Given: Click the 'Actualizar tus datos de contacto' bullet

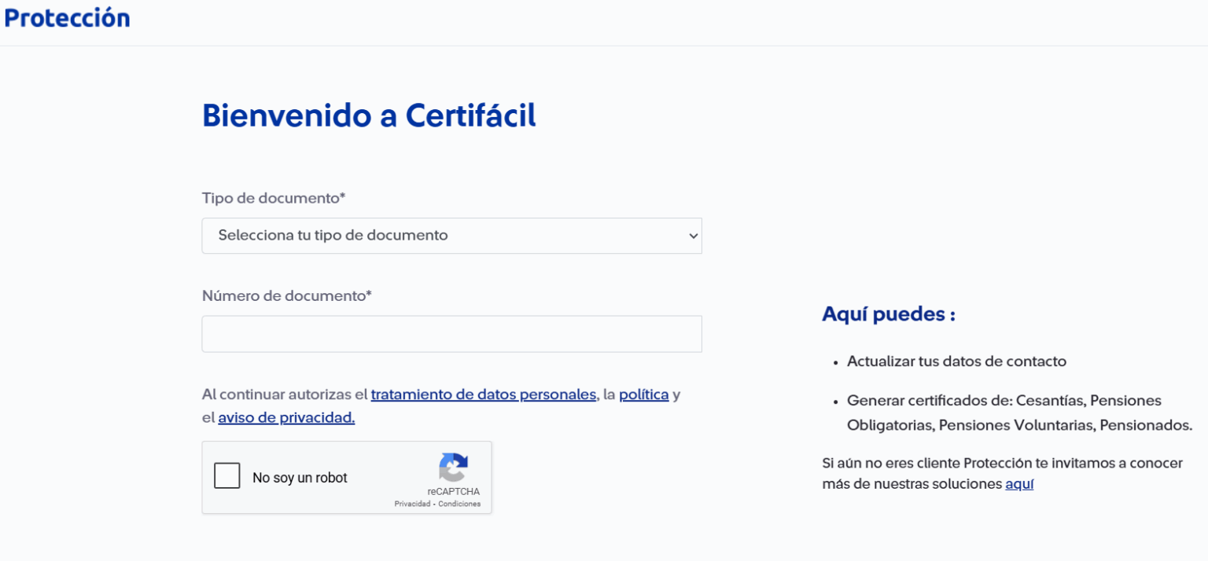Looking at the screenshot, I should 956,361.
